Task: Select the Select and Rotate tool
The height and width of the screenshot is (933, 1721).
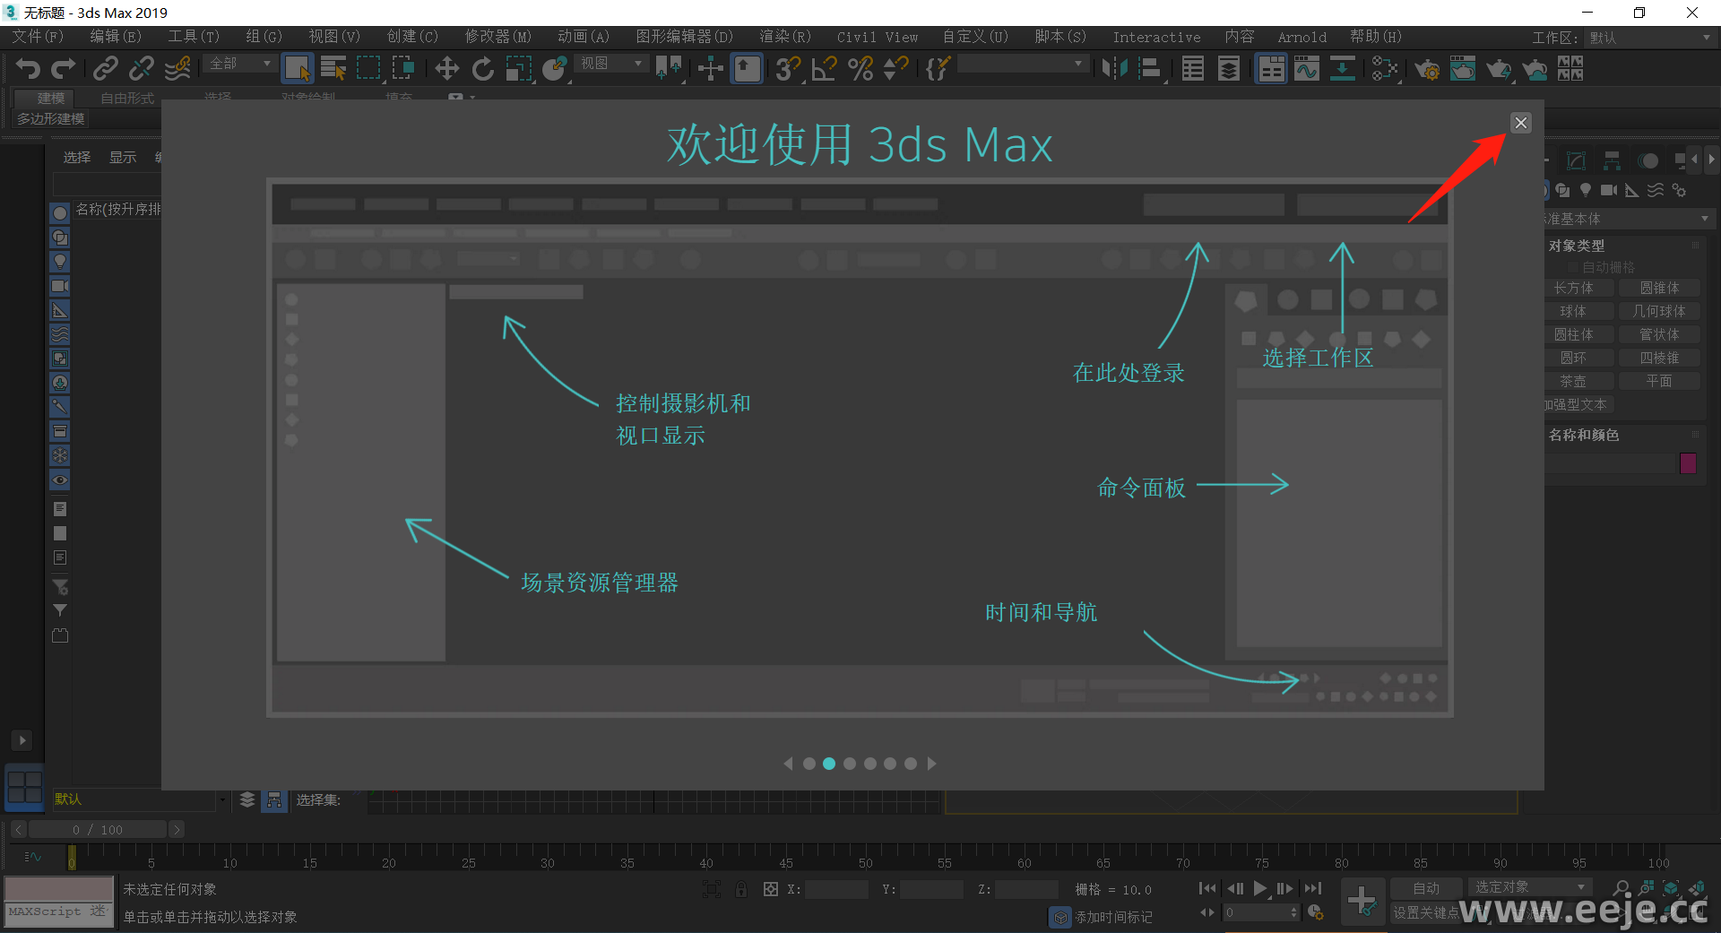Action: [x=483, y=69]
